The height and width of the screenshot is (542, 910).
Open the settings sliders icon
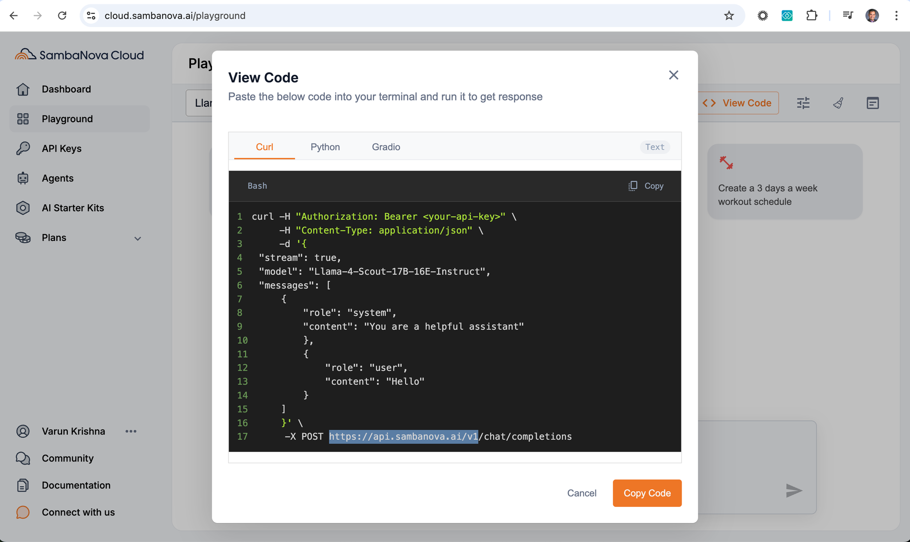pos(803,103)
